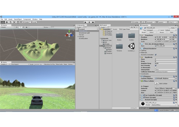
Task: Expand the Lighting foldout in Mesh Renderer
Action: 140,50
